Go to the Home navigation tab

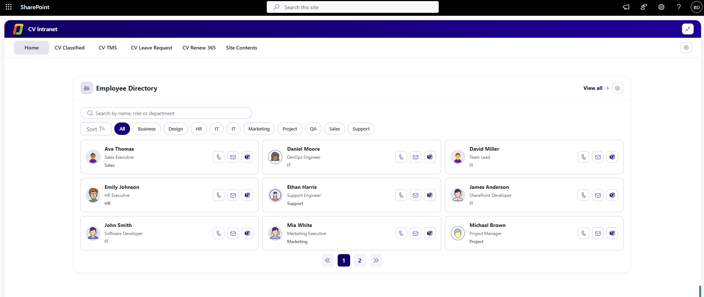pos(32,48)
